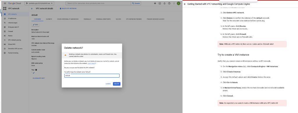
Task: Click the green user account avatar
Action: click(179, 3)
